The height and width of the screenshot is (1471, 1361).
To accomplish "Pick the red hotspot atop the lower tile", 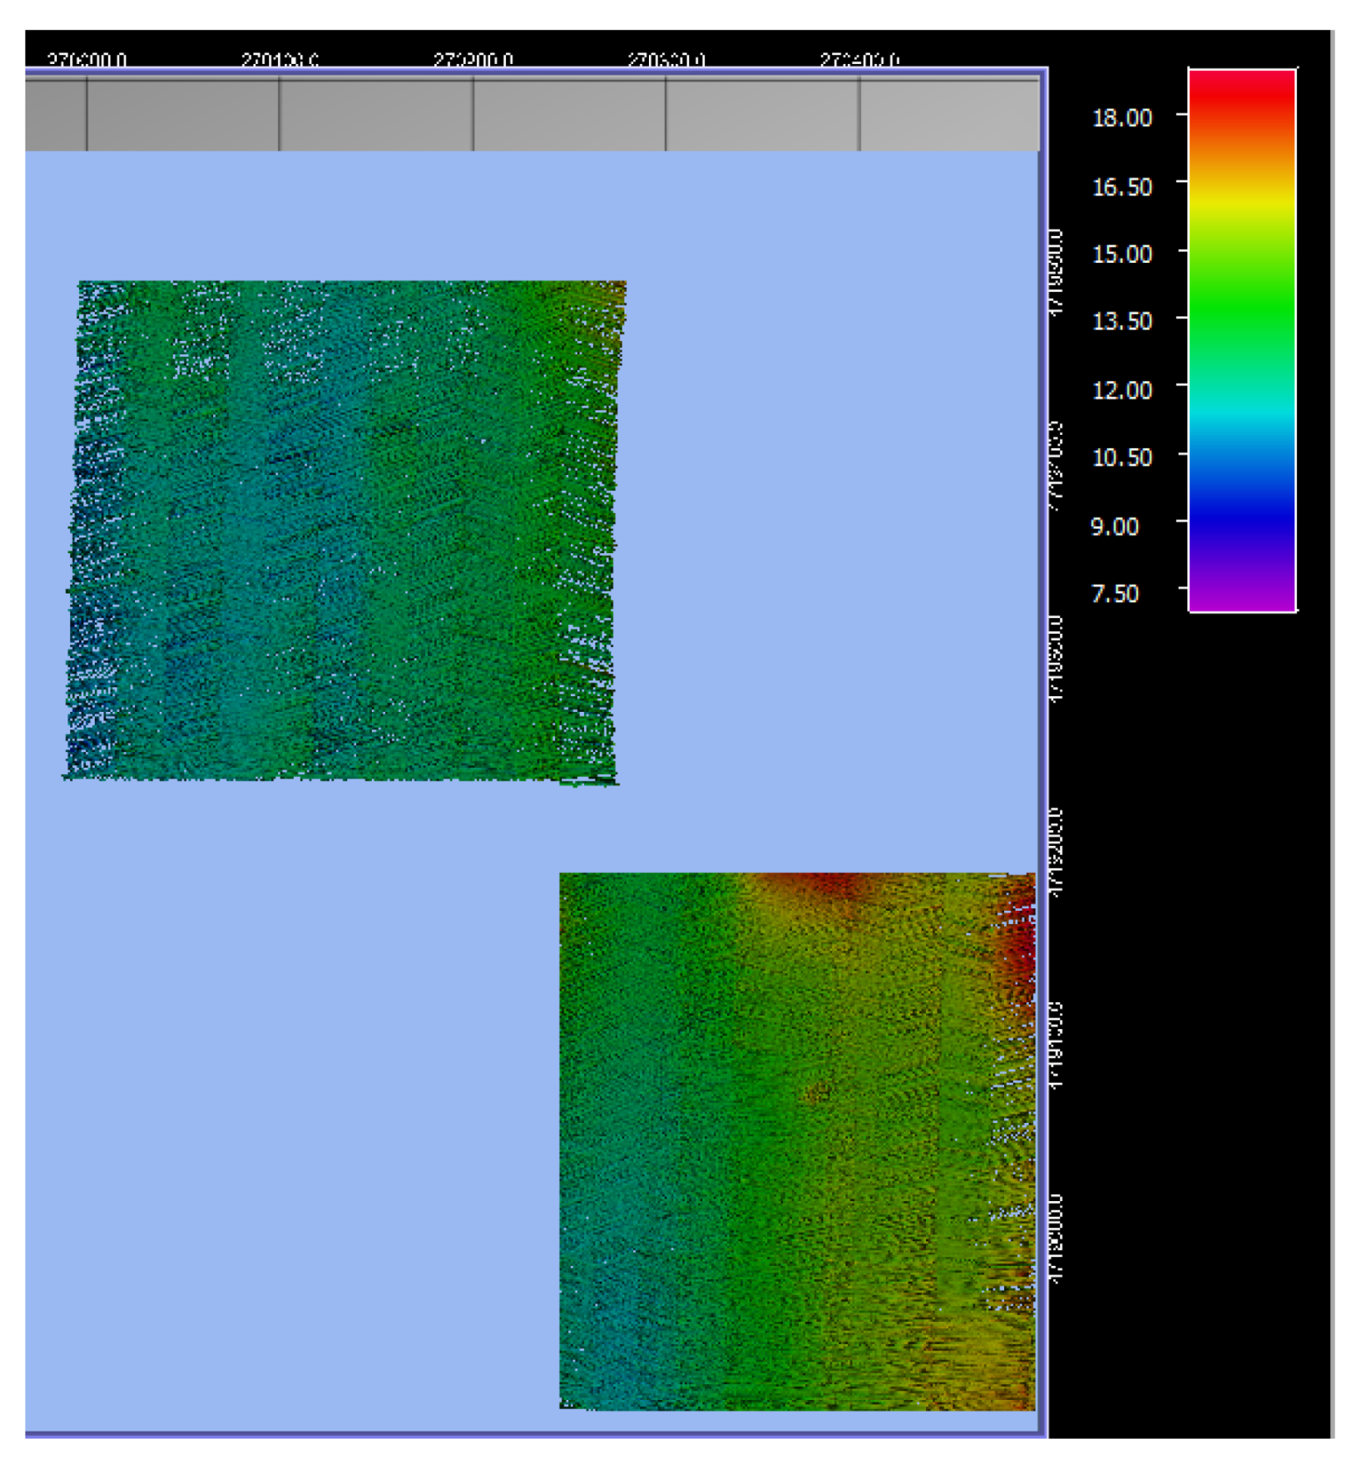I will pos(829,884).
